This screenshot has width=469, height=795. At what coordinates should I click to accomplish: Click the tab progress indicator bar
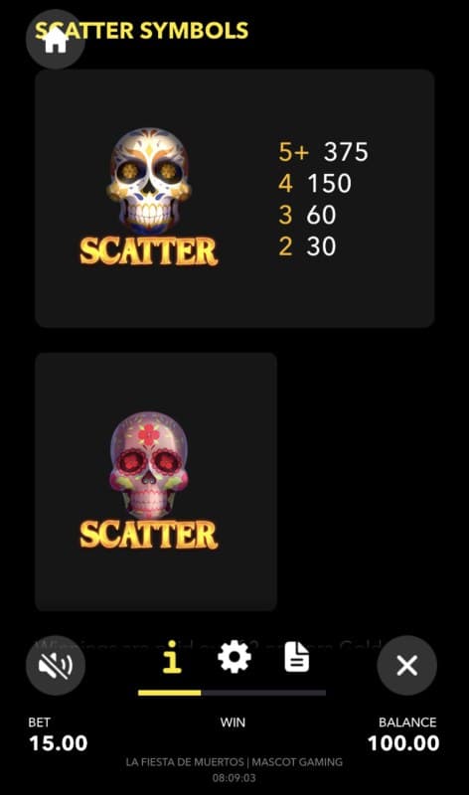[232, 693]
